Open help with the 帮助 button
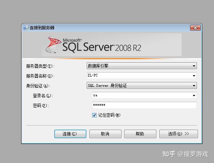Screen dimensions: 214x163 (140, 134)
